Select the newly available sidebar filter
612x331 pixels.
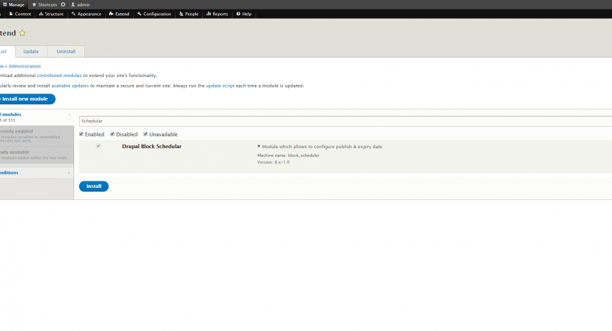tap(37, 155)
